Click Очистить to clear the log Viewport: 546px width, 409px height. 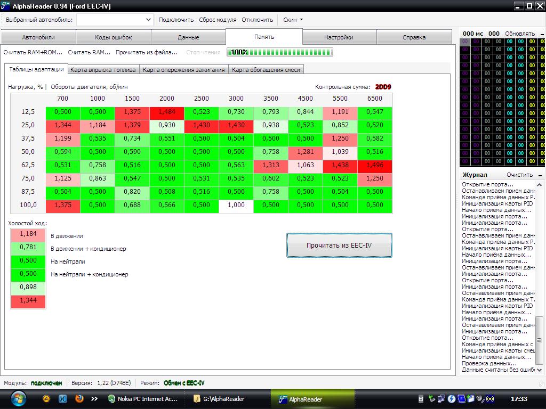(x=519, y=175)
